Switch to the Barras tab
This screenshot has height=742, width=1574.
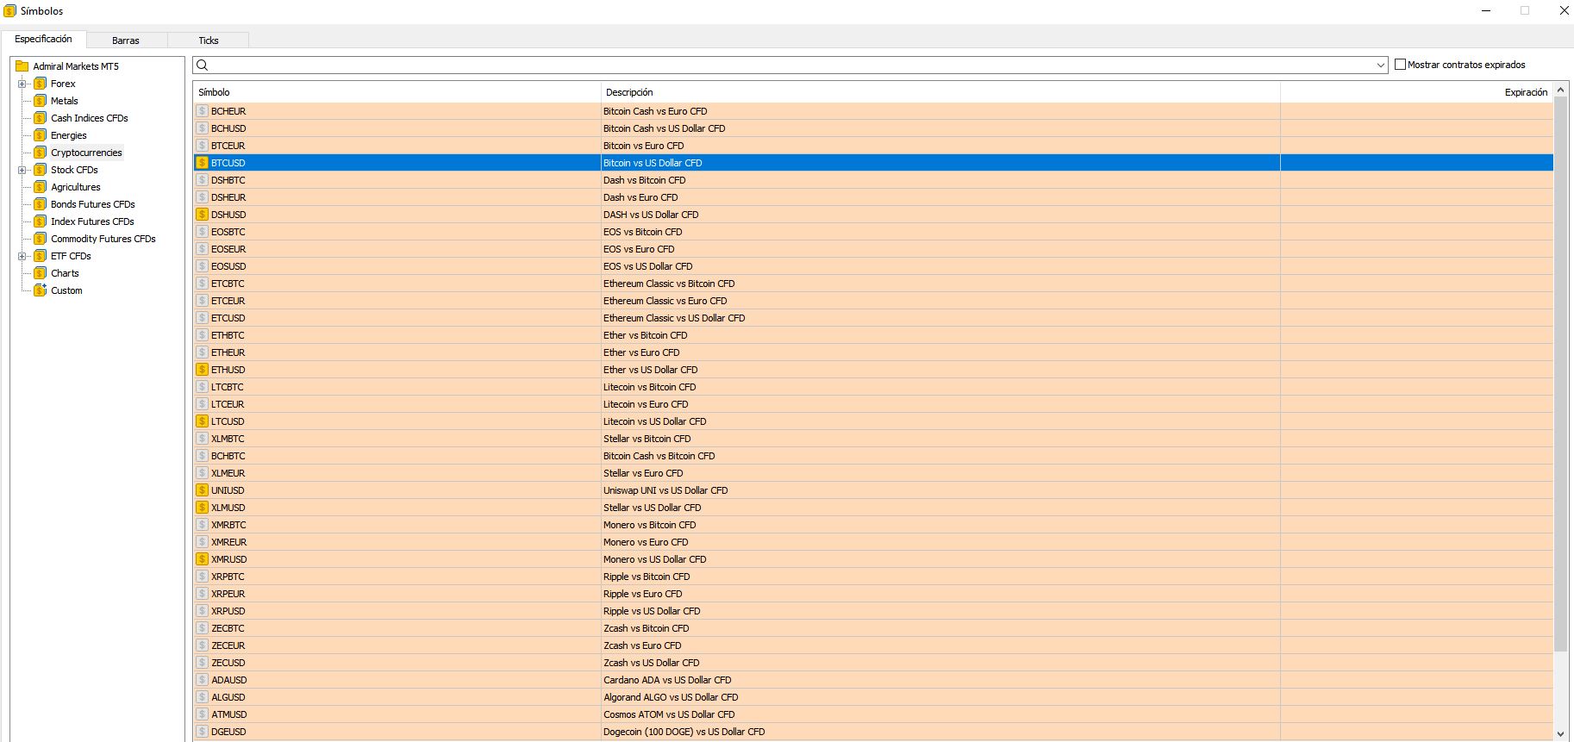[x=126, y=41]
